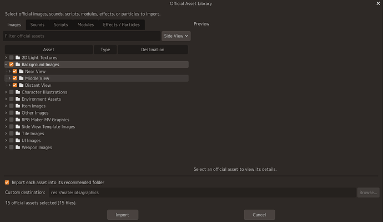Uncheck the Background Images checkbox
Image resolution: width=383 pixels, height=222 pixels.
(x=11, y=65)
